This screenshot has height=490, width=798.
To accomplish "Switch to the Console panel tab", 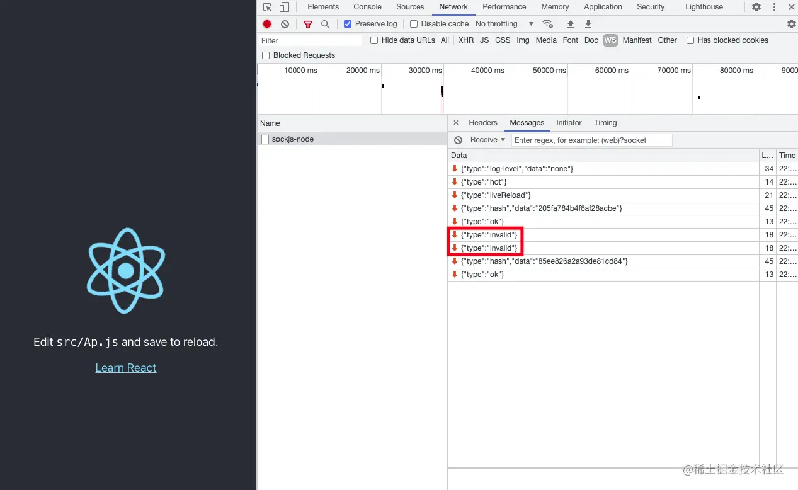I will pyautogui.click(x=367, y=7).
